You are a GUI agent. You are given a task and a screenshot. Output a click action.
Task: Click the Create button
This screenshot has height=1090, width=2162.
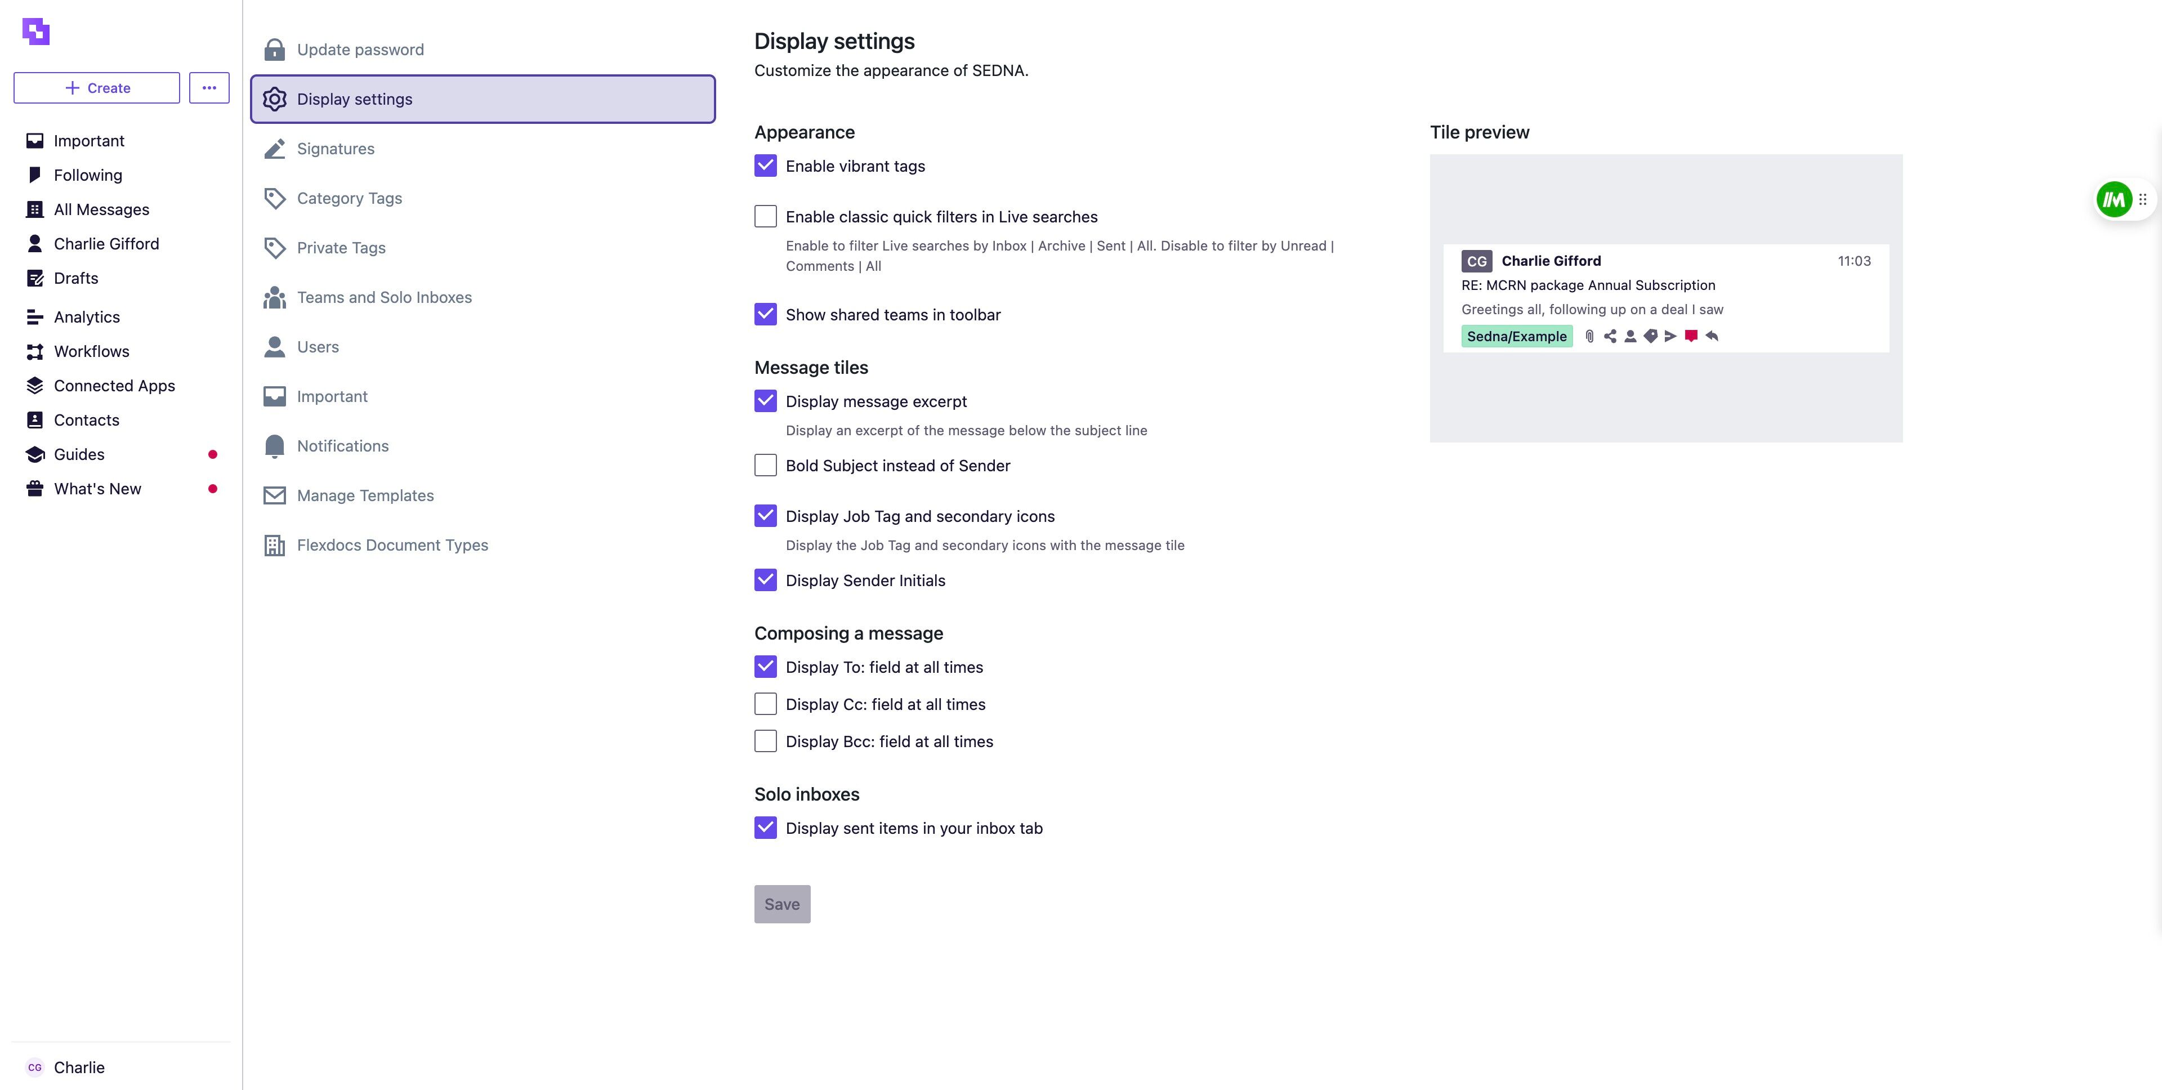[x=96, y=88]
